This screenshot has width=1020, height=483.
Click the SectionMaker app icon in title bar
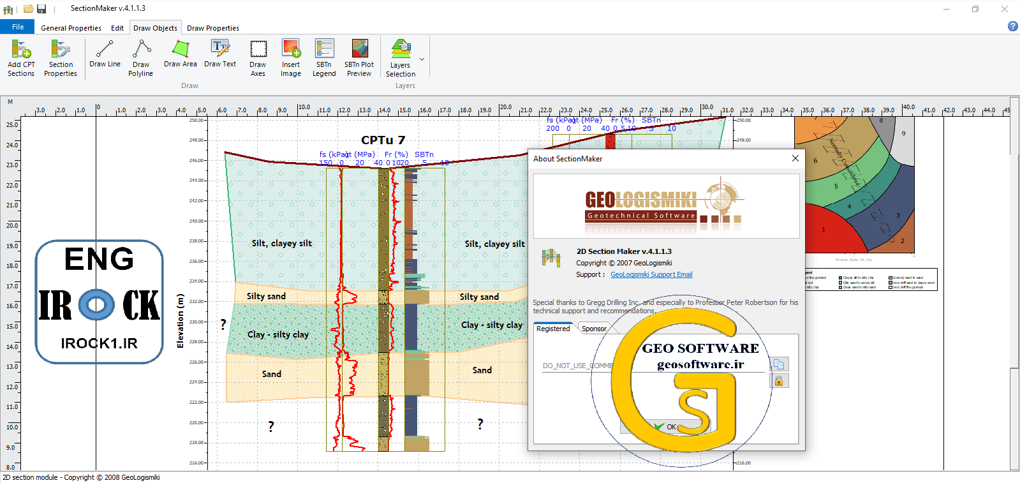[8, 9]
